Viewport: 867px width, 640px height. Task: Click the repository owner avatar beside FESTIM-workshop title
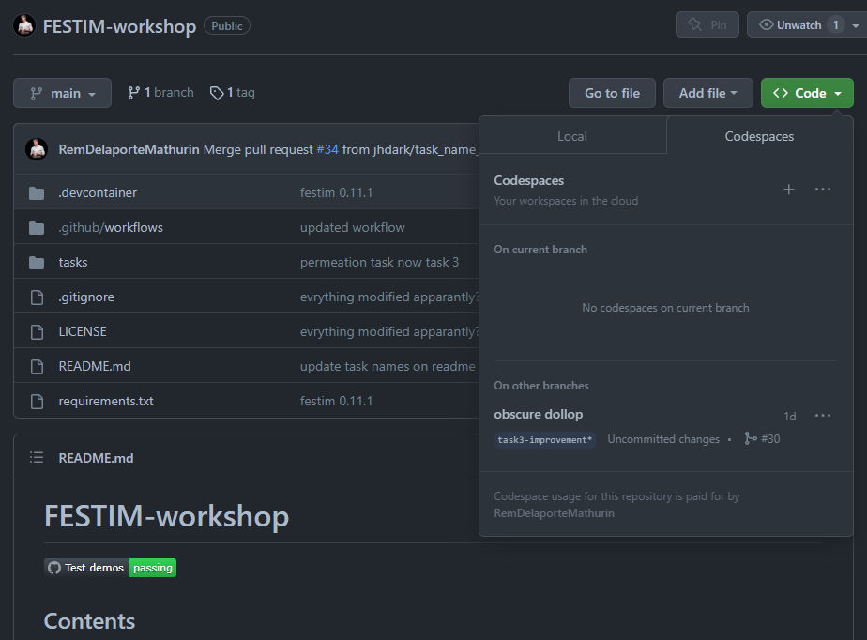[24, 26]
